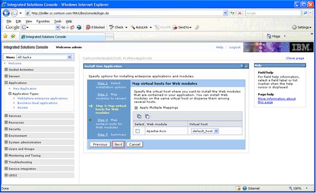Click the Stop loading X icon
This screenshot has height=193, width=316.
[239, 13]
